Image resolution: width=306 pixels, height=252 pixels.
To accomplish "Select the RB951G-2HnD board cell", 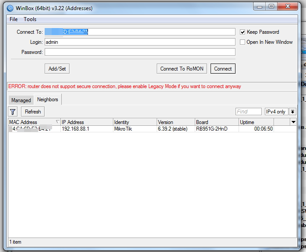I will [217, 129].
